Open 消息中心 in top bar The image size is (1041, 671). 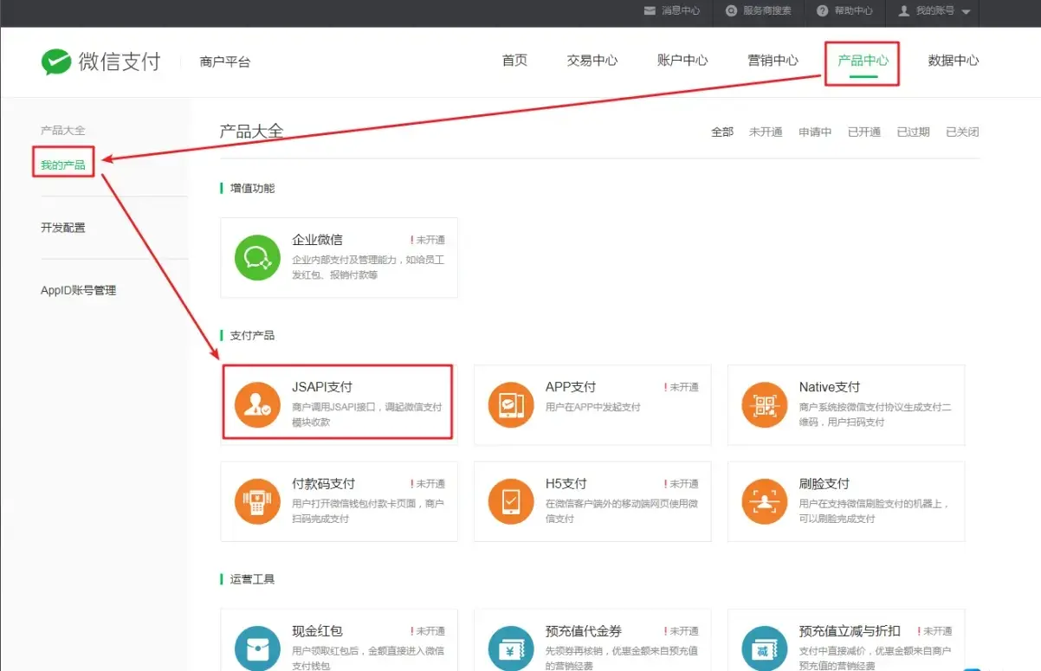coord(672,11)
